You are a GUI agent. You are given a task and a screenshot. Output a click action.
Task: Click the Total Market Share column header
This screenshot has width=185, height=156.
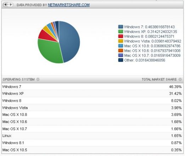tap(159, 79)
